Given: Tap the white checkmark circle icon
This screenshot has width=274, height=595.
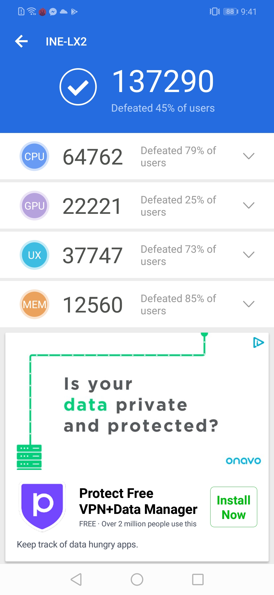Looking at the screenshot, I should 78,87.
